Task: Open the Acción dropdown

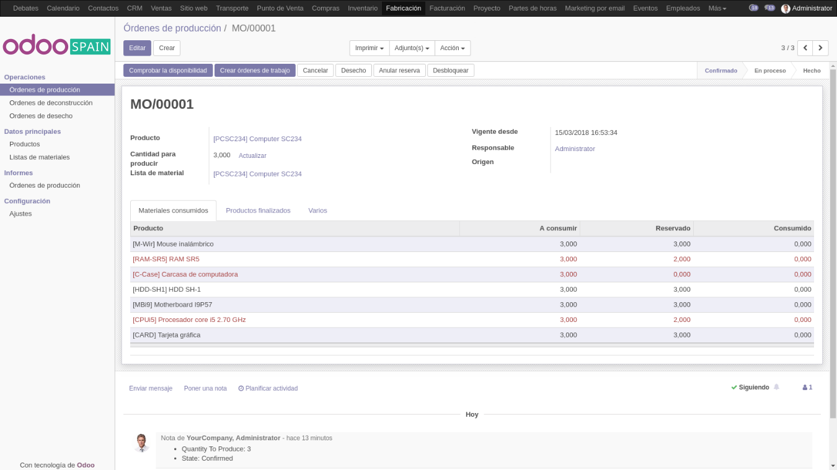Action: pyautogui.click(x=453, y=48)
